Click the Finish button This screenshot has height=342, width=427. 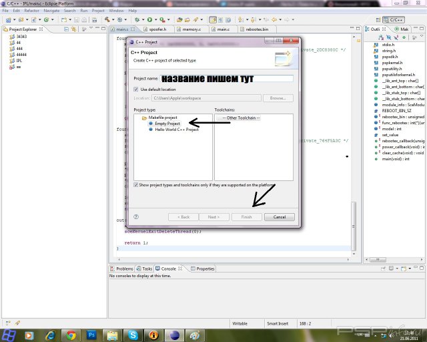246,217
